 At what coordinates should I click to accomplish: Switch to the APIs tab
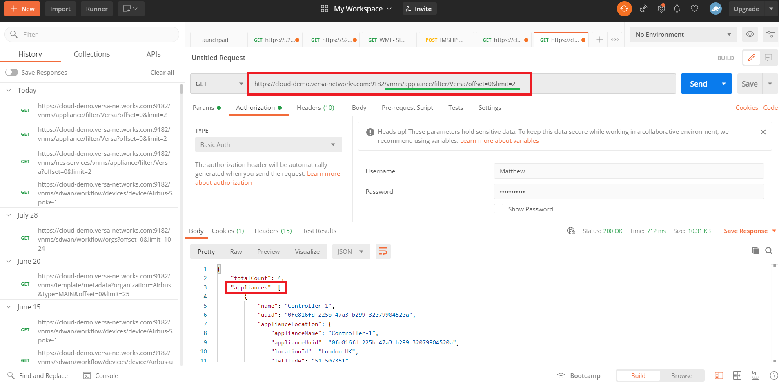(154, 54)
